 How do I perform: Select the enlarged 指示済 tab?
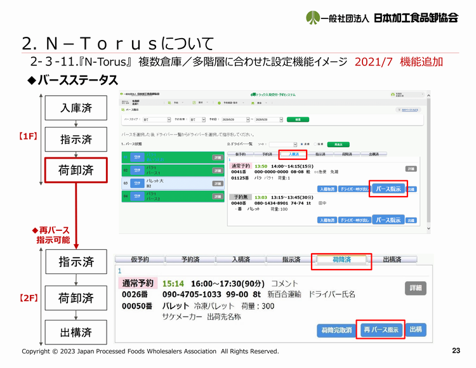[x=291, y=260]
